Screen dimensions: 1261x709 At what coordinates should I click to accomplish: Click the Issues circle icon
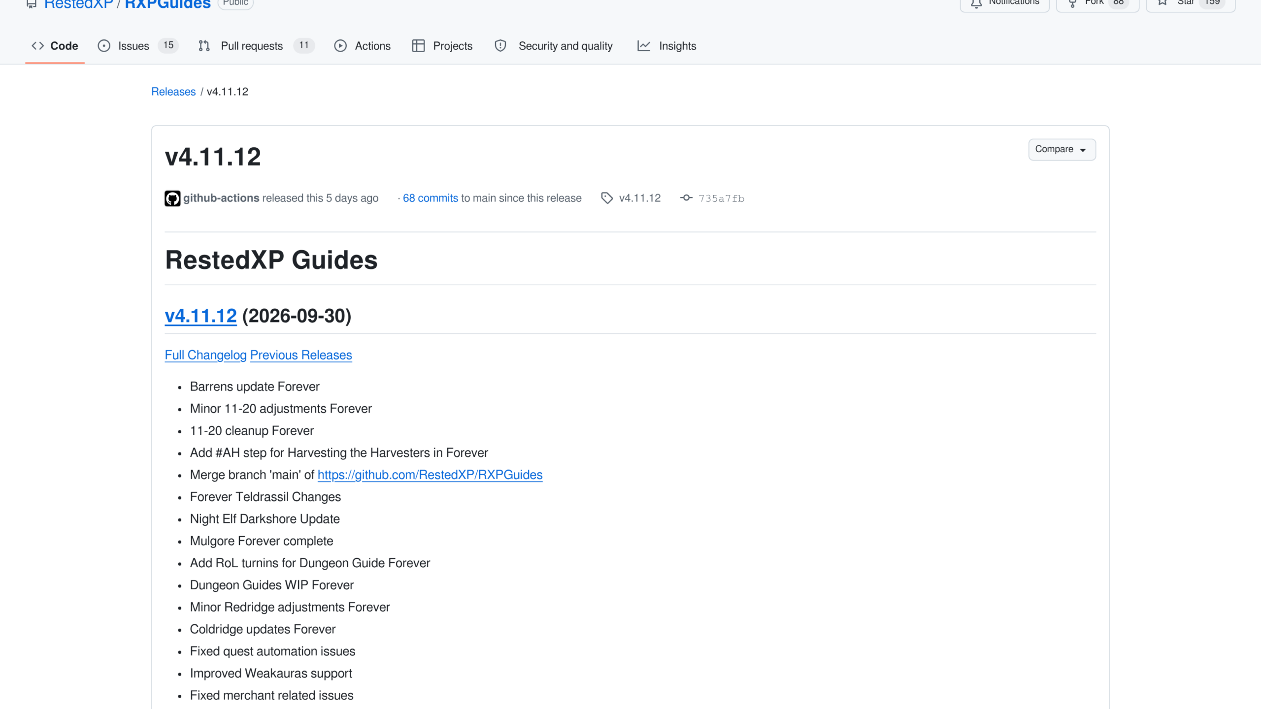104,46
